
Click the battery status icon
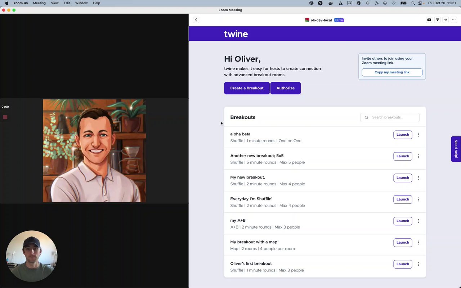coord(403,3)
